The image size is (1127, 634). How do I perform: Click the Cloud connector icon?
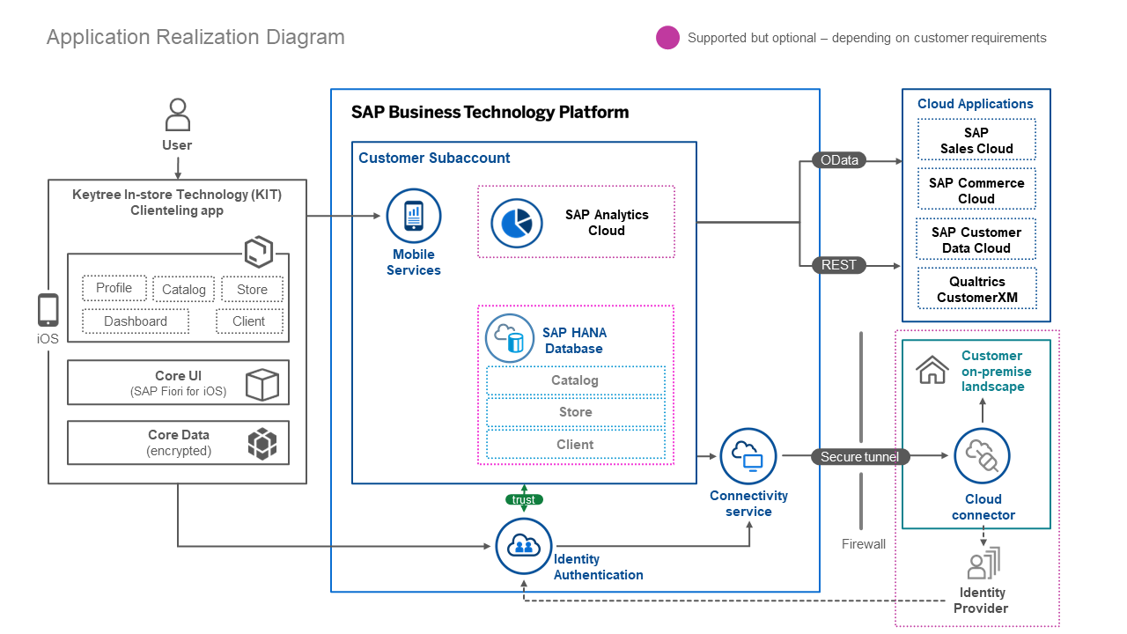[982, 456]
